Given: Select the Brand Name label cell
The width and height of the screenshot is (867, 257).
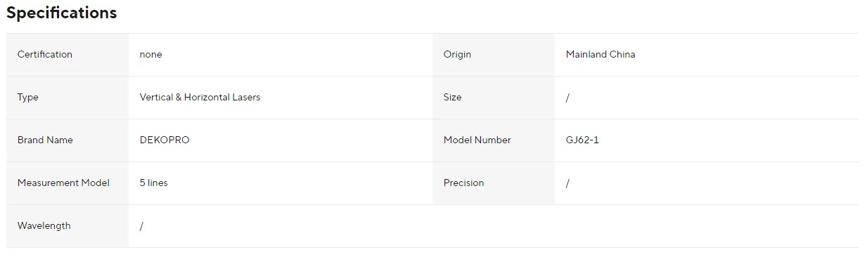Looking at the screenshot, I should 68,140.
